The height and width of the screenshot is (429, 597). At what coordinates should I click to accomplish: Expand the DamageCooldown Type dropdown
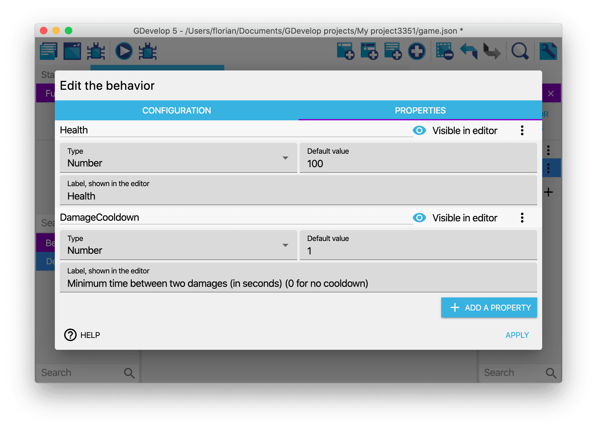(x=178, y=245)
